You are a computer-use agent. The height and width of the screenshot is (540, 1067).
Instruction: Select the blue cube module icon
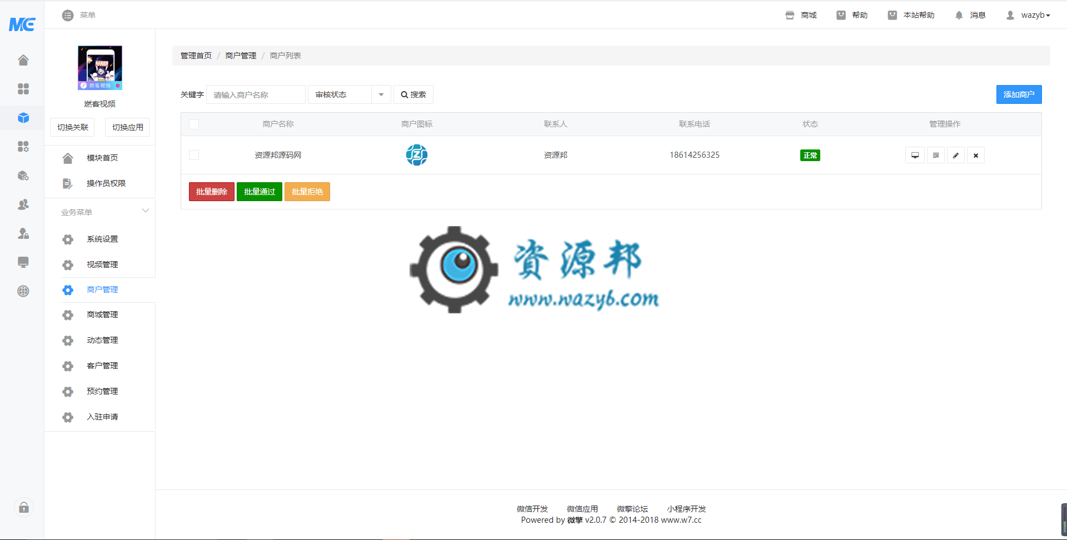click(x=23, y=118)
